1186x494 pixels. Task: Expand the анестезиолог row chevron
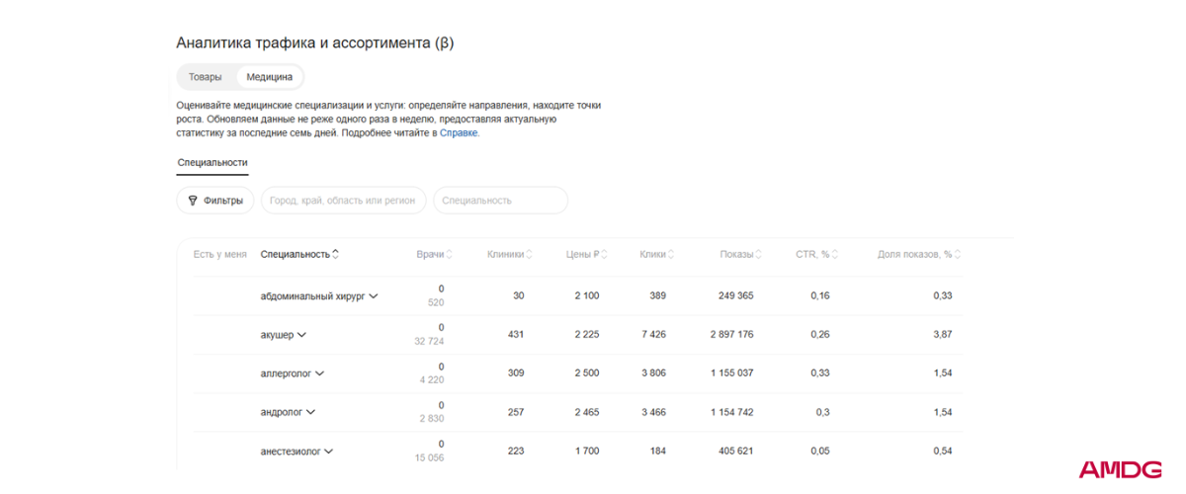tap(328, 452)
